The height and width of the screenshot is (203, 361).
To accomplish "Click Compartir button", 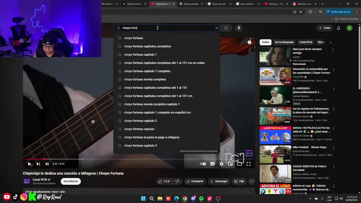I will (195, 181).
